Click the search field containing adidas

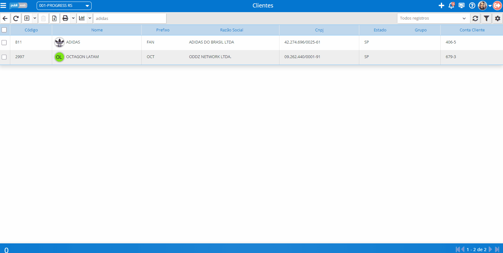(130, 18)
